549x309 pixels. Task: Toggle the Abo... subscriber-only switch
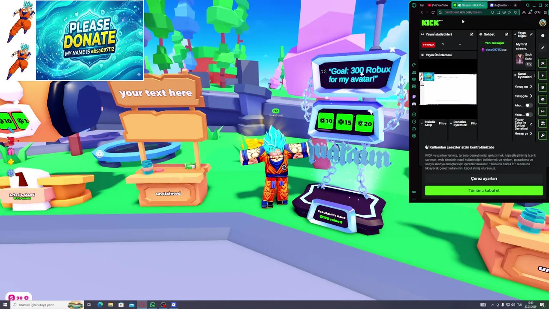pos(529,105)
